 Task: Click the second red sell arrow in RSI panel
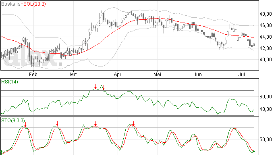pyautogui.click(x=104, y=87)
